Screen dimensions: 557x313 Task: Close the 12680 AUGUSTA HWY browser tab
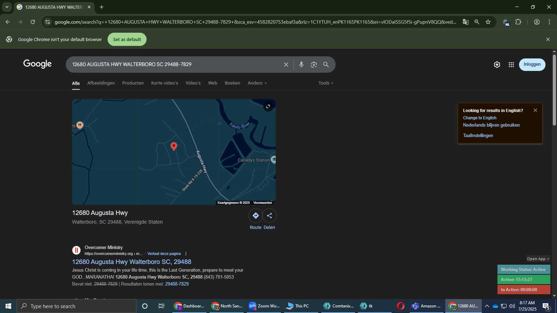click(x=89, y=7)
